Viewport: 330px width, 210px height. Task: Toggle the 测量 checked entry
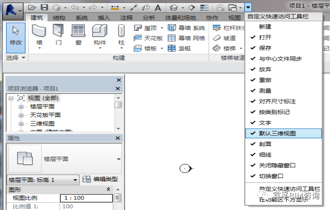pos(283,91)
